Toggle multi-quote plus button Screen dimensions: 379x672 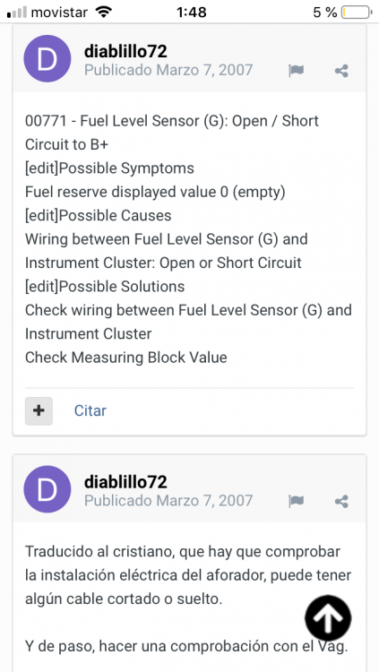click(x=39, y=410)
